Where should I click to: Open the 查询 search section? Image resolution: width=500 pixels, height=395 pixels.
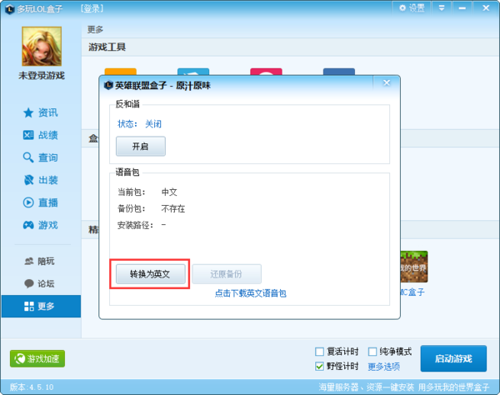[x=41, y=157]
